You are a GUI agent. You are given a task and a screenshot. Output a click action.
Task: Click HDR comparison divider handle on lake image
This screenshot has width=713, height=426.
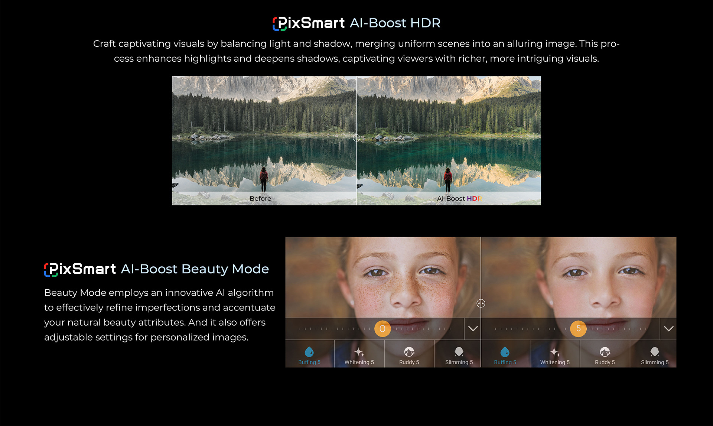point(356,138)
